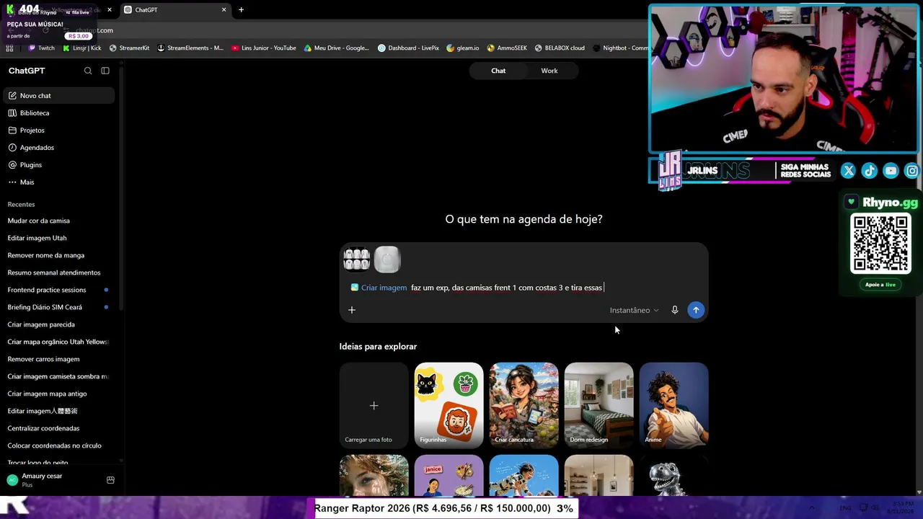This screenshot has height=519, width=923.
Task: Click into the prompt text starting 'faz um exp'
Action: coord(506,288)
